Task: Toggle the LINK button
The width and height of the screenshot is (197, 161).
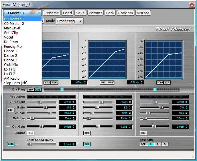Action: point(11,110)
